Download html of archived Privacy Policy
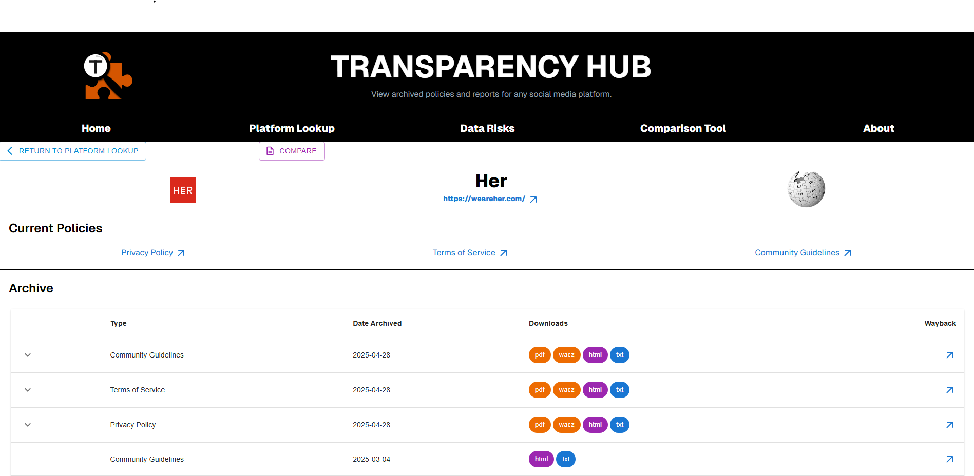Image resolution: width=974 pixels, height=476 pixels. [x=595, y=425]
